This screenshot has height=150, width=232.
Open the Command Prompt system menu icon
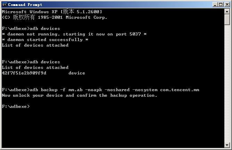point(5,5)
